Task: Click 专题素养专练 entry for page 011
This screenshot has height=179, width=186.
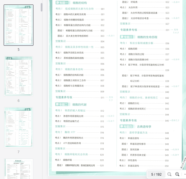Action: pos(80,97)
